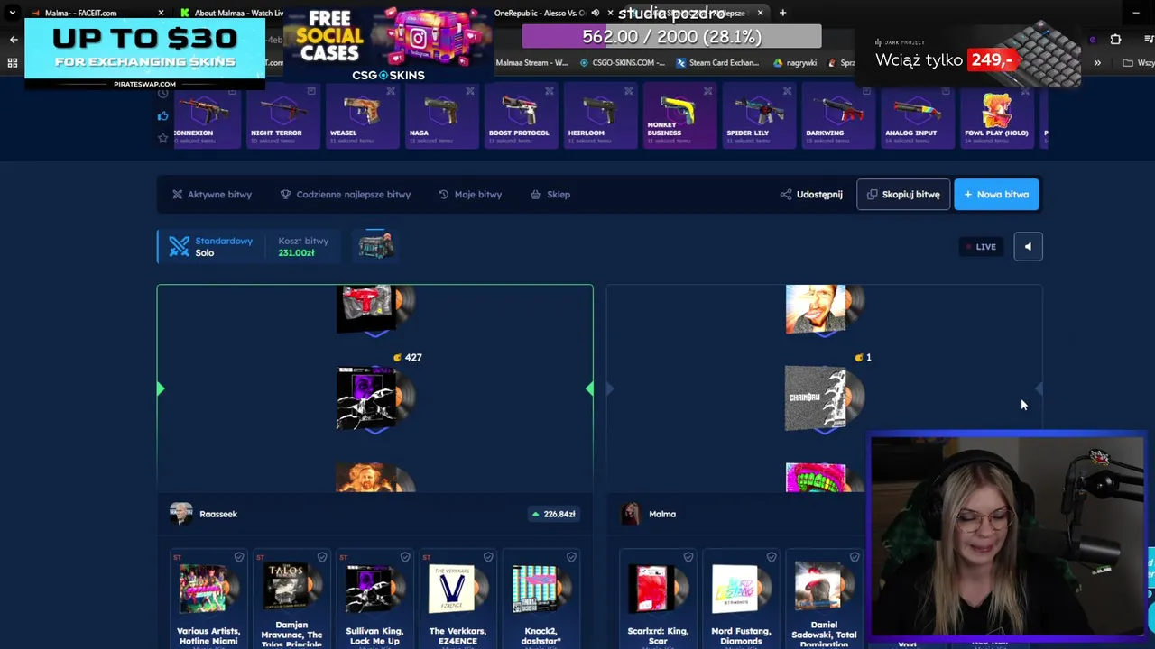The width and height of the screenshot is (1155, 649).
Task: Click the crossed-swords icon on Spider Lily card
Action: [x=788, y=91]
